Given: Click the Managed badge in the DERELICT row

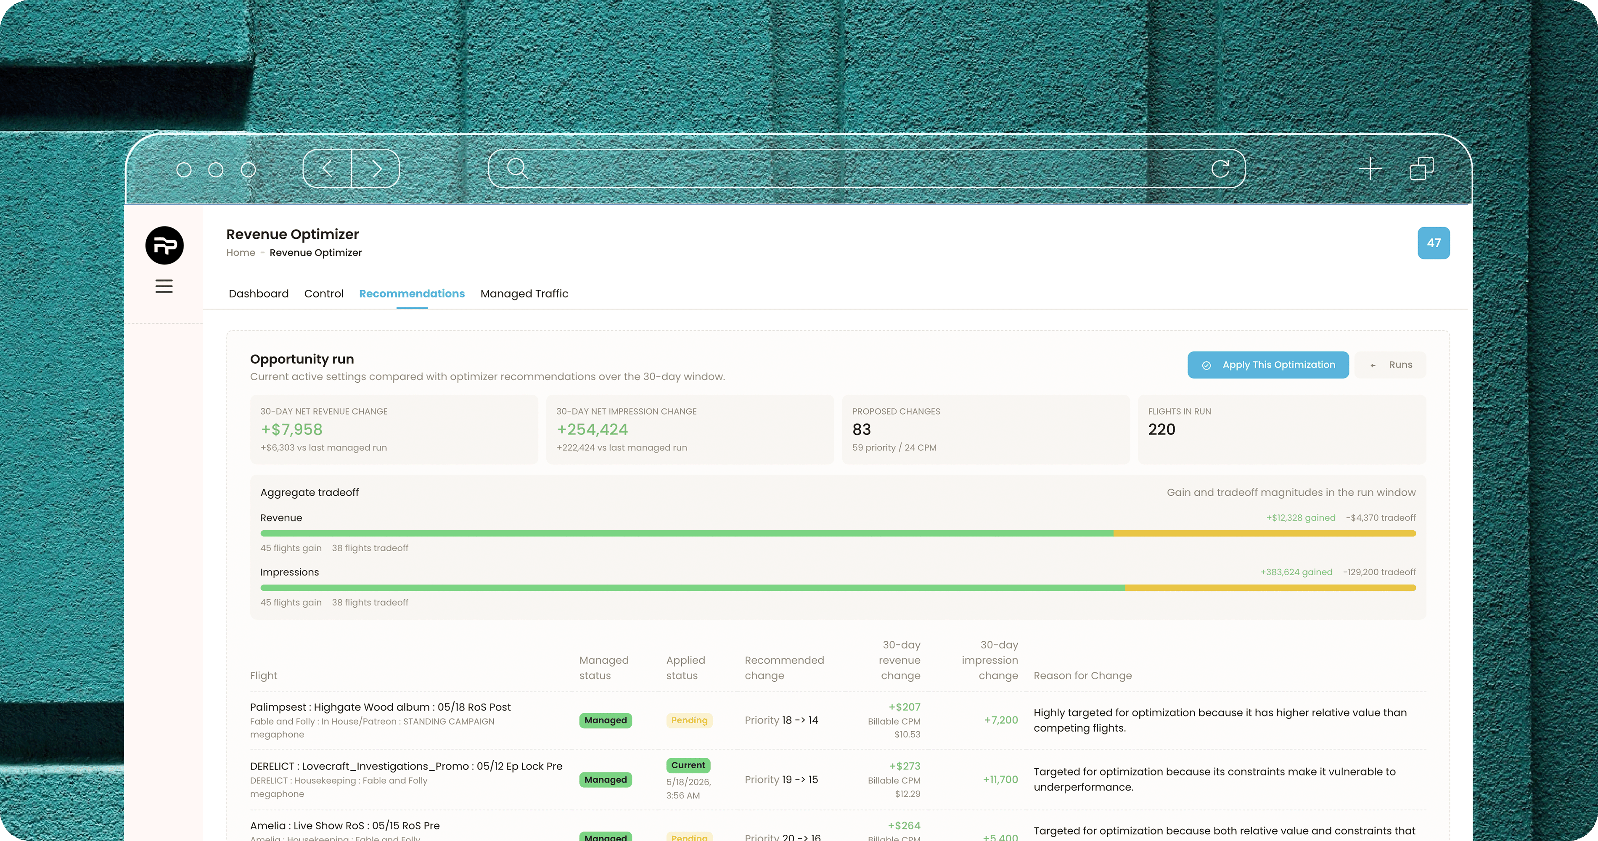Looking at the screenshot, I should (606, 780).
